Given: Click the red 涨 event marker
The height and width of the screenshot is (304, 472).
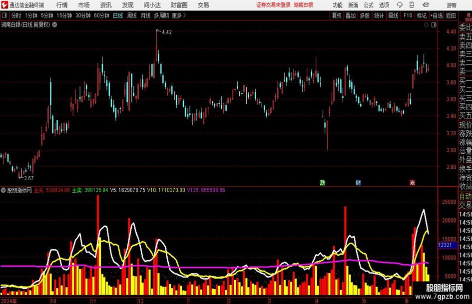Looking at the screenshot, I should pyautogui.click(x=412, y=182).
